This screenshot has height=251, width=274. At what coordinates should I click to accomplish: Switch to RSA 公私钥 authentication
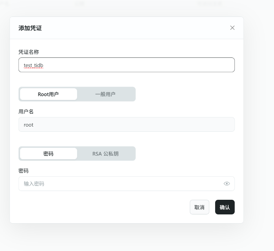(x=105, y=154)
